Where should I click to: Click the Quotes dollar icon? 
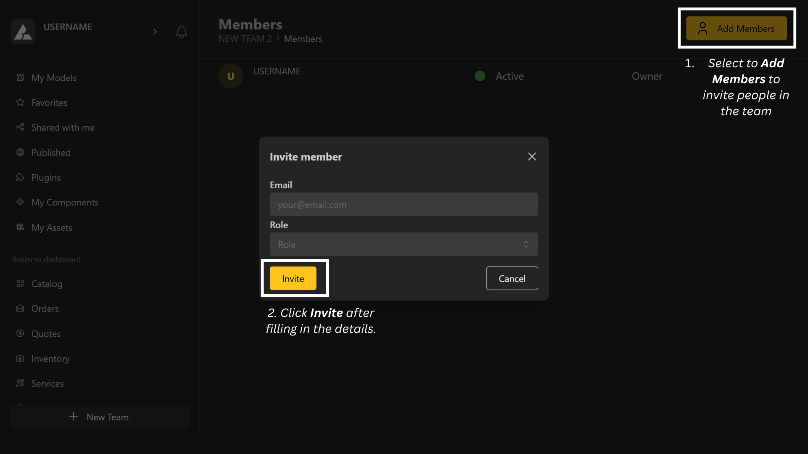click(x=20, y=333)
